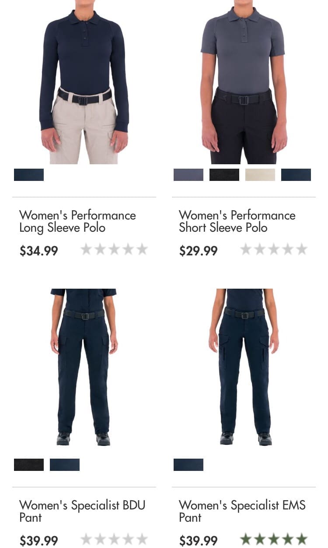
Task: Choose gray swatch for Short Sleeve Polo
Action: point(188,175)
